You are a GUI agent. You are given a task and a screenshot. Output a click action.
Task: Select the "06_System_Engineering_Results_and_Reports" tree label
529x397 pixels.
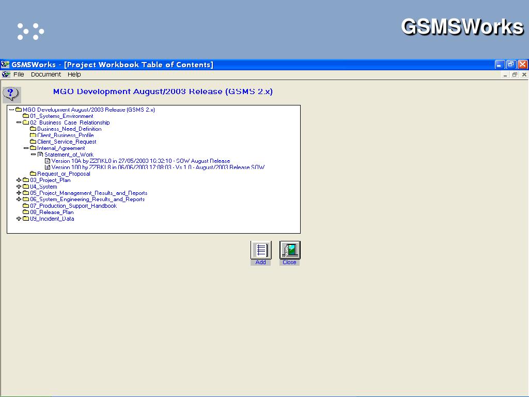pos(87,199)
